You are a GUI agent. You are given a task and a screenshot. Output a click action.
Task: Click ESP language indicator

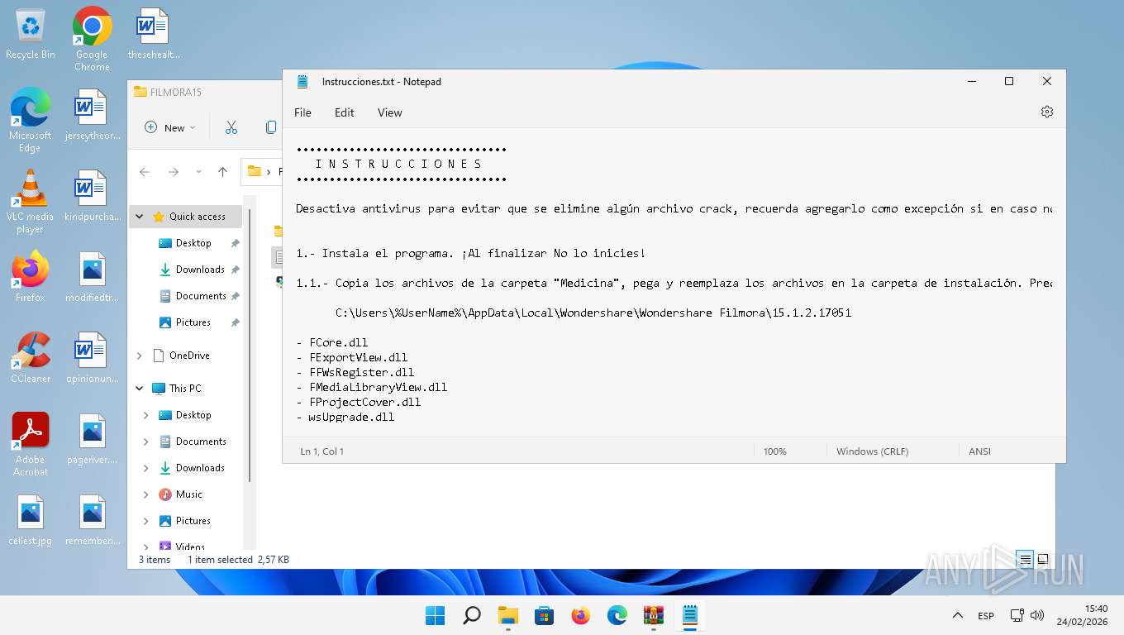click(x=986, y=616)
